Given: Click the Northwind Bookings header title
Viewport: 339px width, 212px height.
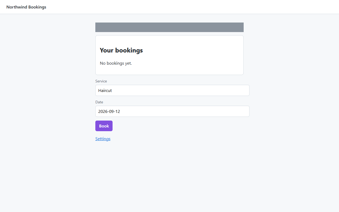Looking at the screenshot, I should (26, 7).
